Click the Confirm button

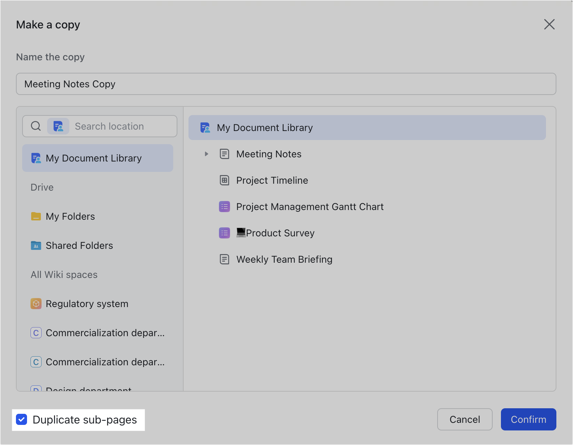528,419
